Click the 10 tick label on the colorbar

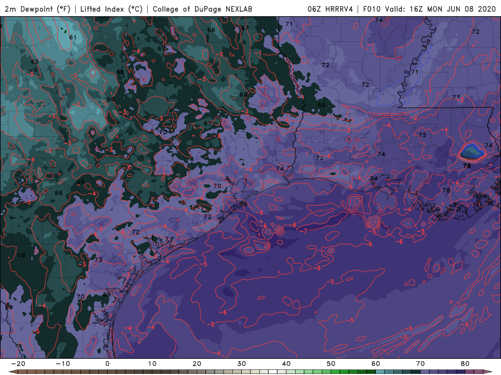[x=152, y=364]
